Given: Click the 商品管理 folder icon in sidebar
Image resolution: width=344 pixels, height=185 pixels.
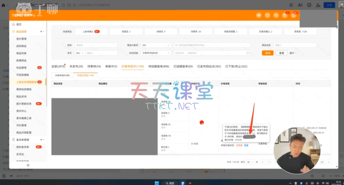Looking at the screenshot, I should [x=13, y=32].
